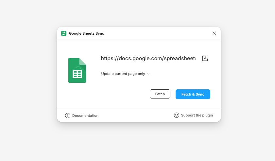Open the "Support the plugin" link
Screen dimensions: 275x161
coord(197,115)
